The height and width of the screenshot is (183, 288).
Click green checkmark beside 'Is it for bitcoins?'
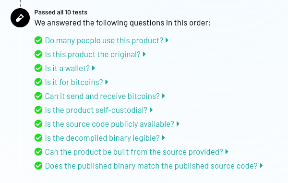coord(38,82)
